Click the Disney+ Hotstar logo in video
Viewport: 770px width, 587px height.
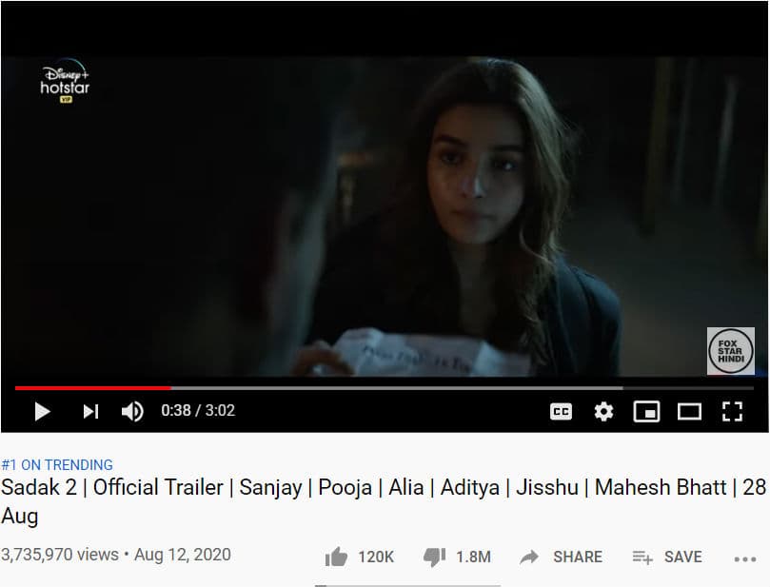coord(65,81)
